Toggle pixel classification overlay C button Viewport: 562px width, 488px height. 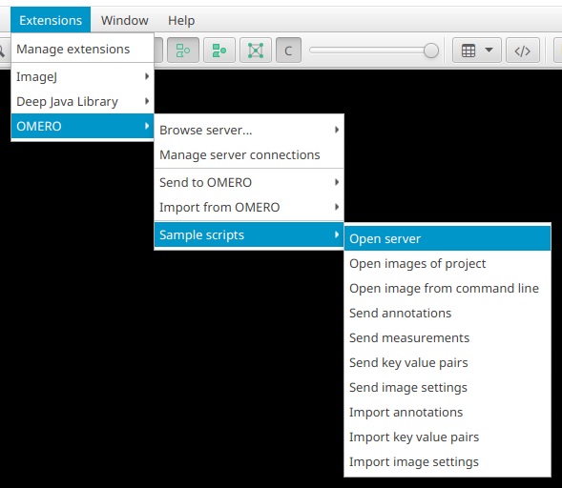(288, 51)
